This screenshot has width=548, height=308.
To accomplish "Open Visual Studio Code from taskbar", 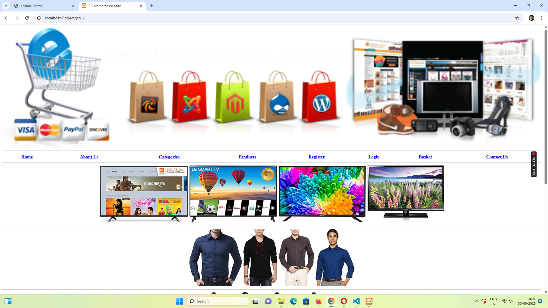I will tap(356, 301).
